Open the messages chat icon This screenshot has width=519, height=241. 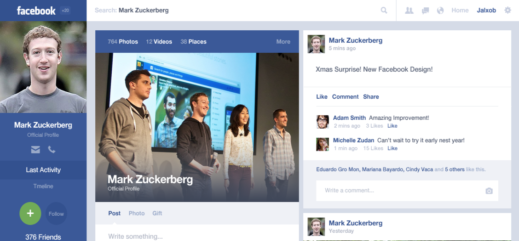(425, 11)
